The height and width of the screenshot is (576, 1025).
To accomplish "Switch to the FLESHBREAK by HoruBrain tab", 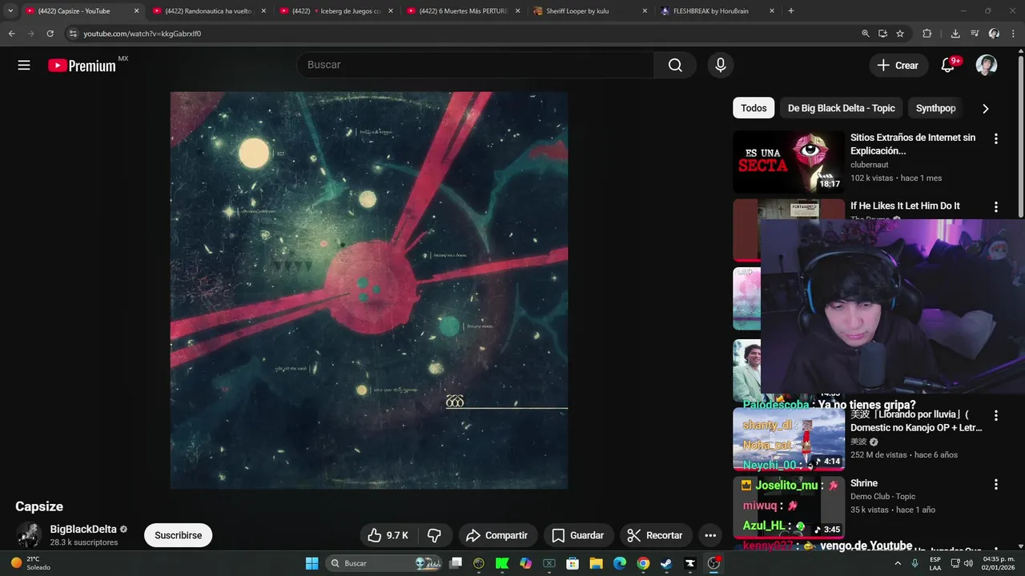I will (717, 11).
